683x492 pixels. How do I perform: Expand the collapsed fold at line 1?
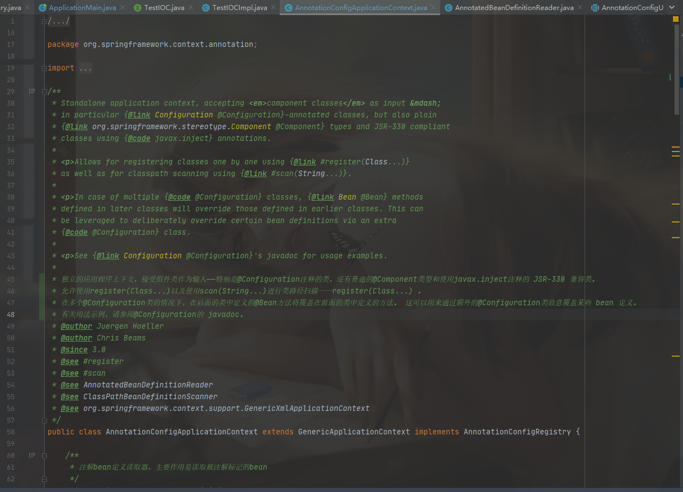44,20
